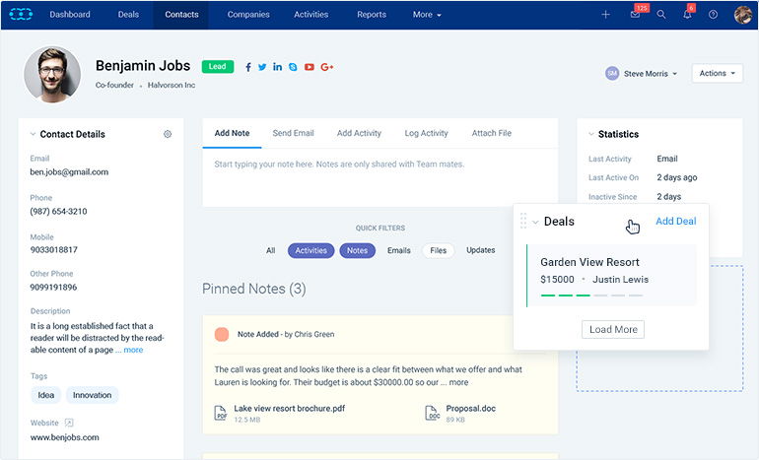The image size is (759, 460).
Task: Switch to the Send Email tab
Action: (293, 133)
